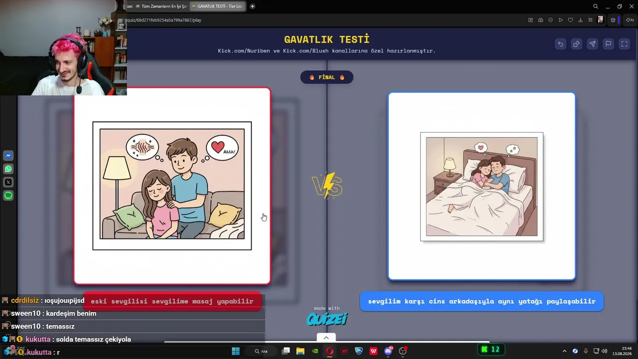Open Spotify in the browser sidebar
Image resolution: width=638 pixels, height=359 pixels.
tap(8, 196)
